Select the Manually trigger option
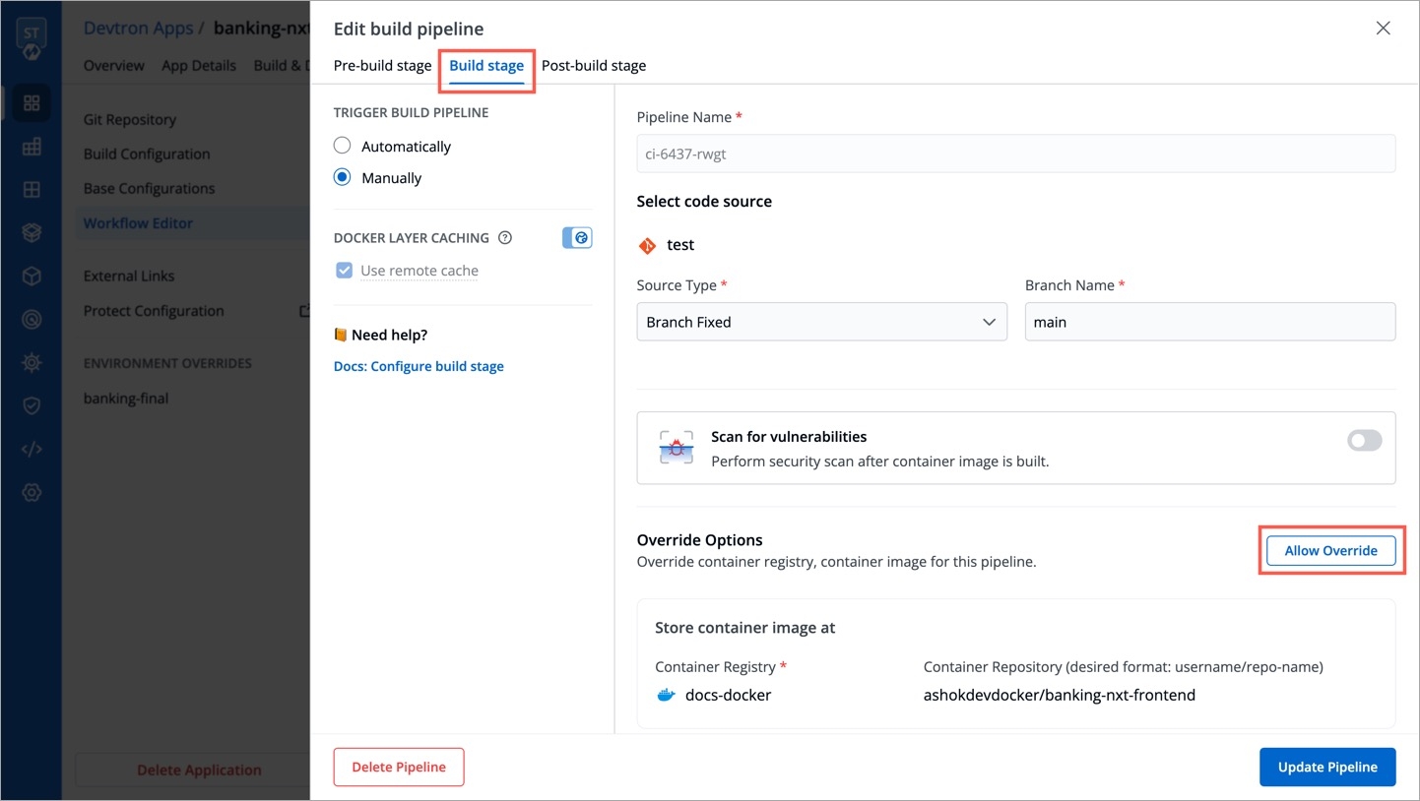The width and height of the screenshot is (1420, 801). (x=343, y=178)
